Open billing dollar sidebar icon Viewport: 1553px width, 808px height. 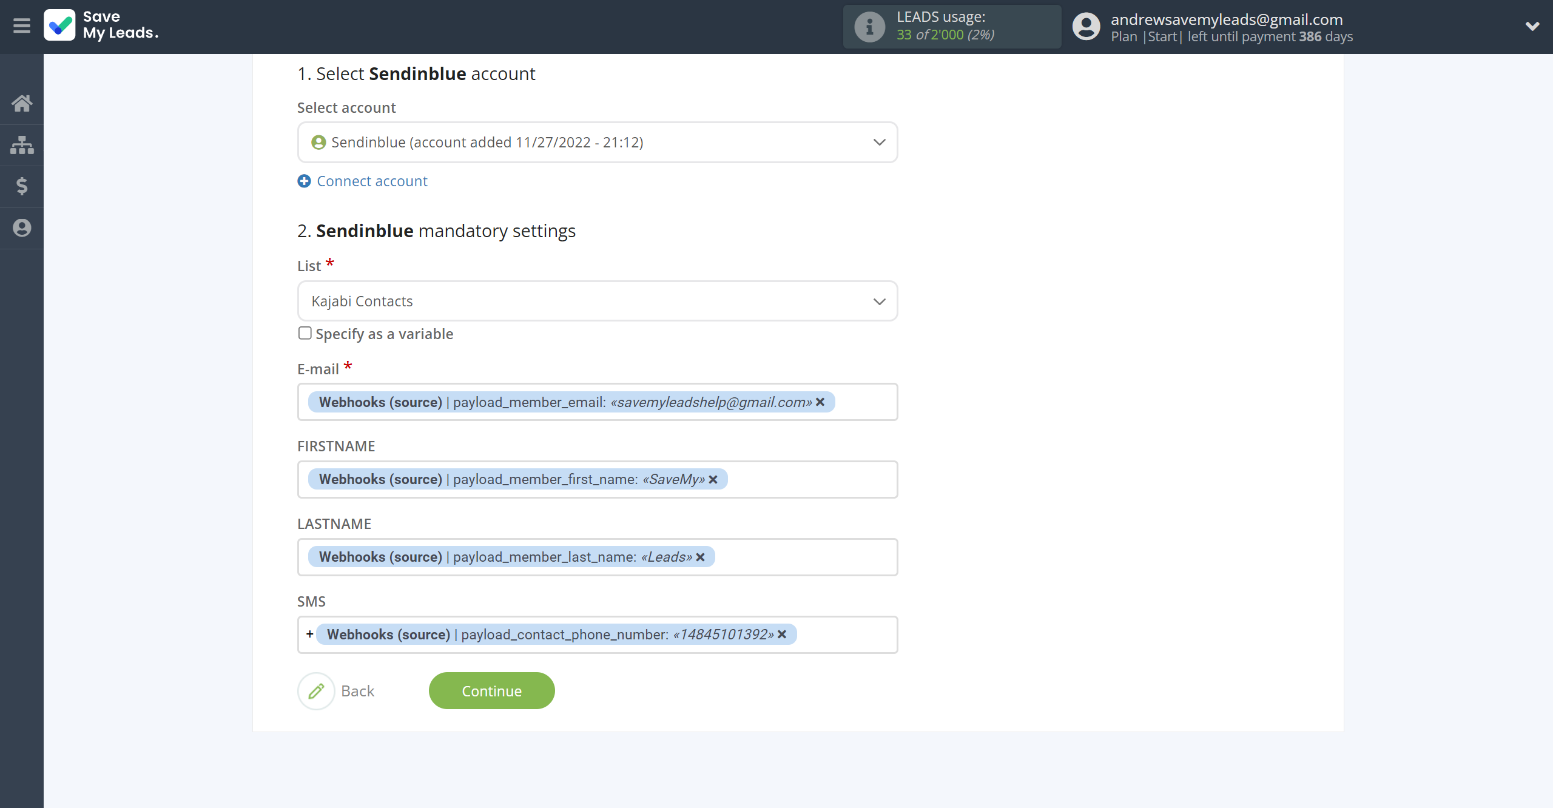pyautogui.click(x=22, y=186)
